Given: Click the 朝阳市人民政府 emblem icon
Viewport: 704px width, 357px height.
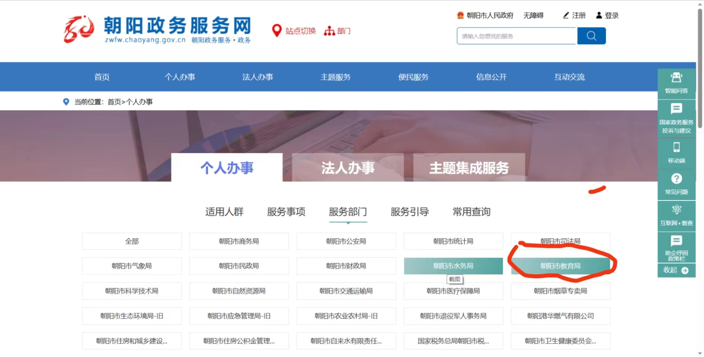Looking at the screenshot, I should coord(460,15).
